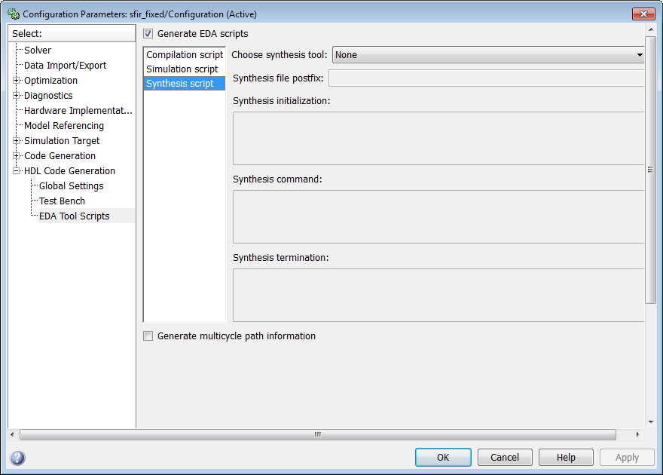663x475 pixels.
Task: Click the horizontal scrollbar thumb
Action: [317, 434]
